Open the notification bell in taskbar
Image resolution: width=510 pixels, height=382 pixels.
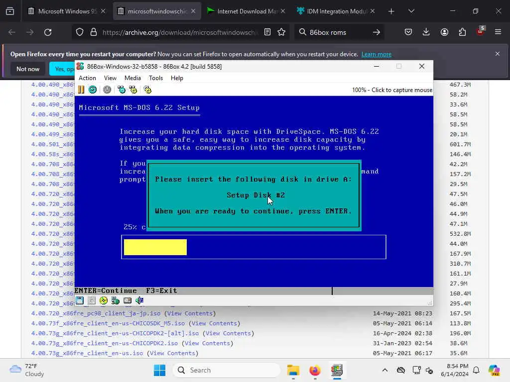tap(476, 370)
